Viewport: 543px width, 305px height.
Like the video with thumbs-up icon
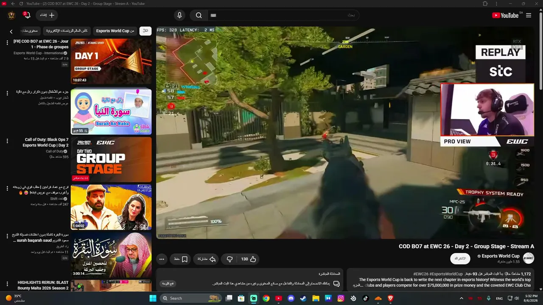253,259
